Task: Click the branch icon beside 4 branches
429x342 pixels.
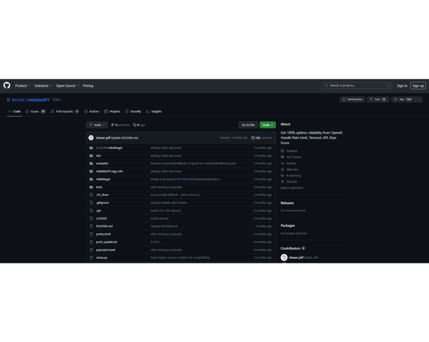Action: [113, 125]
